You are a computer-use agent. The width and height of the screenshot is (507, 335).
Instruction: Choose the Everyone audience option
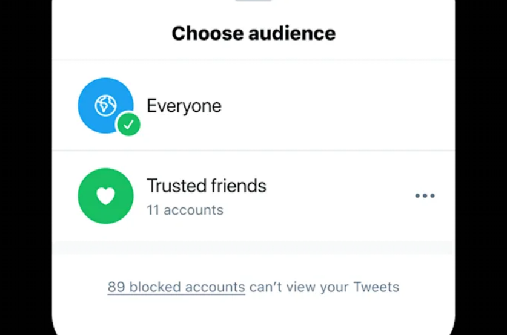coord(253,106)
